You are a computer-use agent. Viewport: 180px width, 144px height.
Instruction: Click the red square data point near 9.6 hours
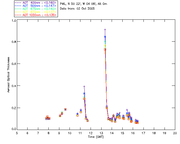pos(65,109)
